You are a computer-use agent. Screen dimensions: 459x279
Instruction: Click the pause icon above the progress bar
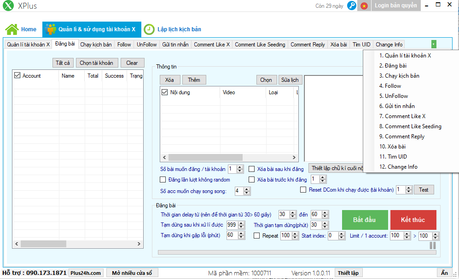click(433, 245)
